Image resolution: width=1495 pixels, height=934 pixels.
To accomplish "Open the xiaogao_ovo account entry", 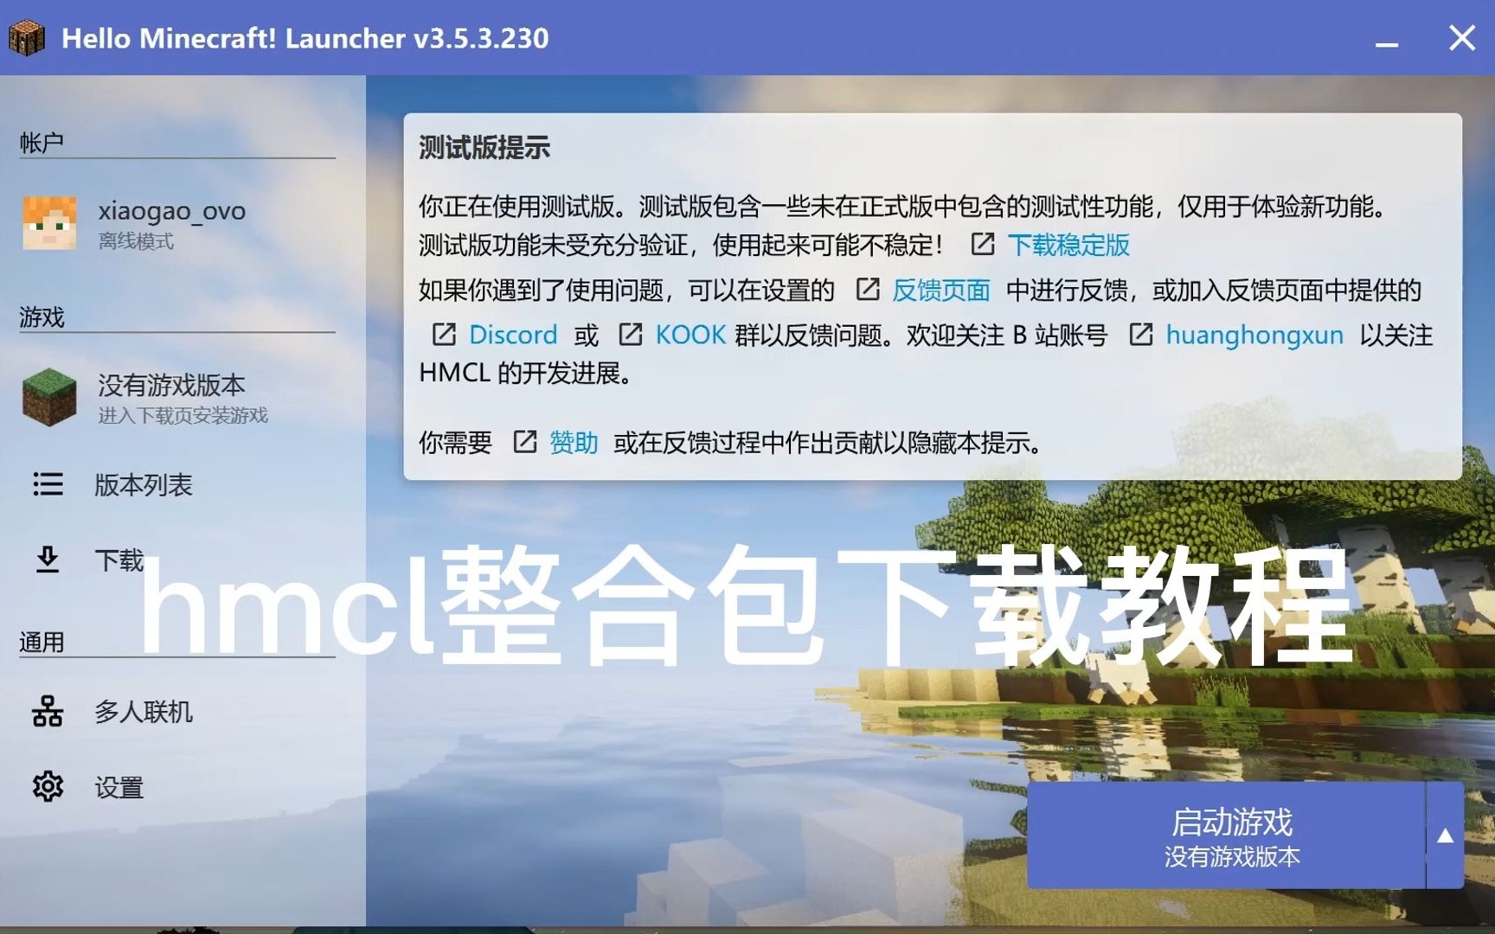I will pyautogui.click(x=177, y=223).
